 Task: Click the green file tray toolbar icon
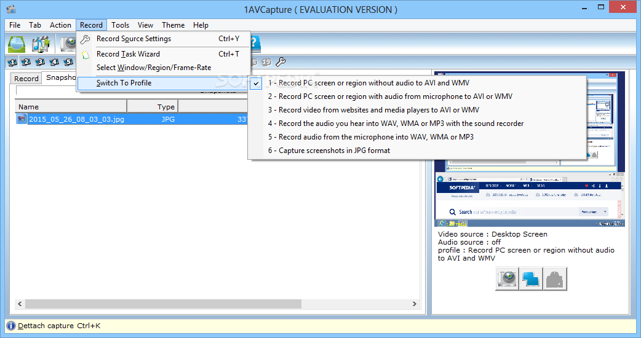(17, 43)
